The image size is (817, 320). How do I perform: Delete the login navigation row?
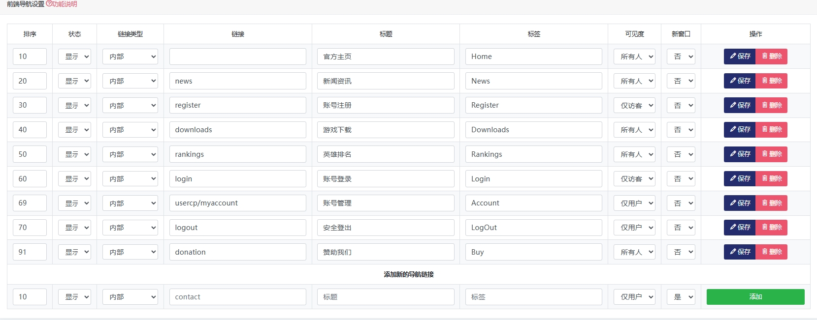(x=772, y=179)
